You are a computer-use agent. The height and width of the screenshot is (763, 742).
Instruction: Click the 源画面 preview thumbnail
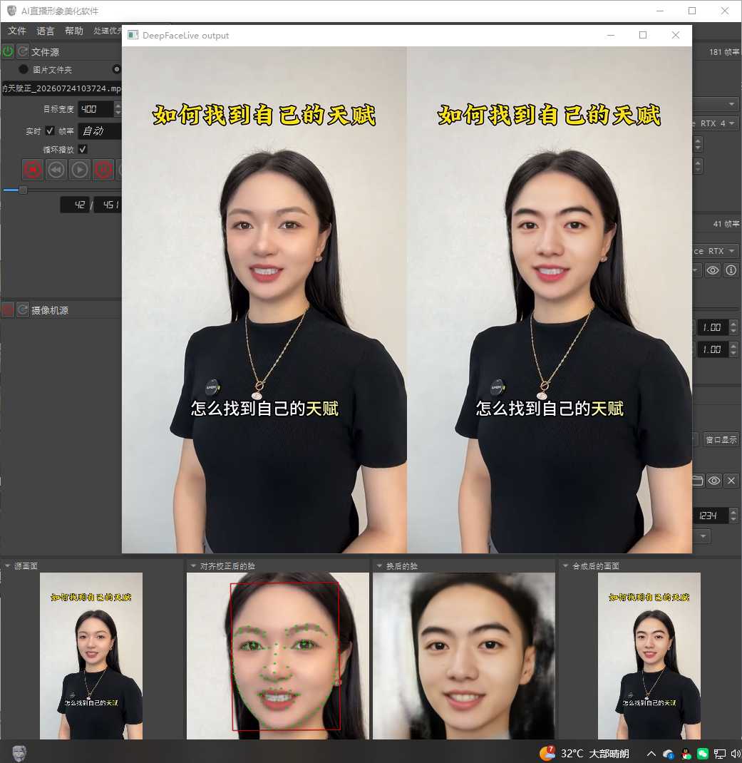pos(91,655)
